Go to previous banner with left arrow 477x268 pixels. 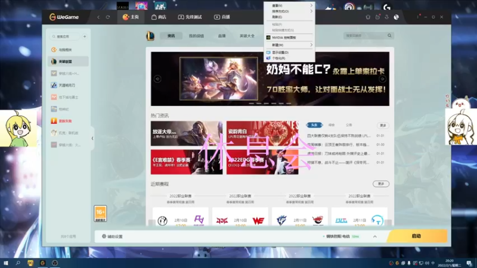pyautogui.click(x=157, y=79)
